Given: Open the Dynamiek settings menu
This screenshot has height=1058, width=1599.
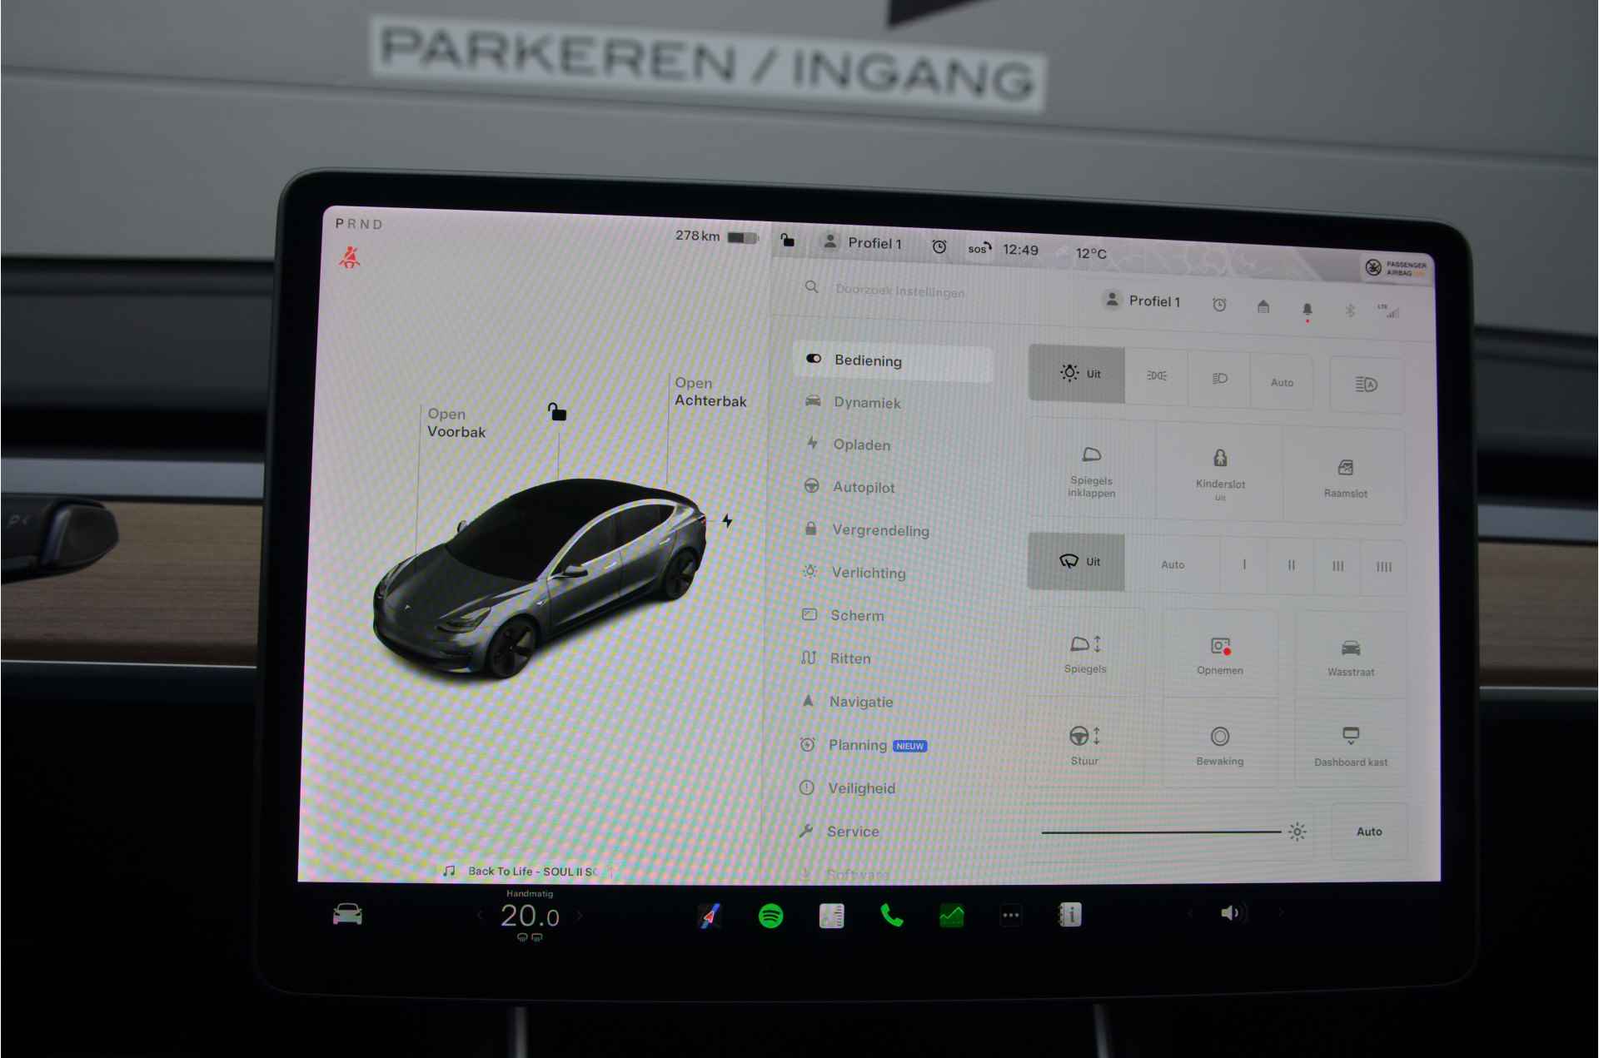Looking at the screenshot, I should coord(869,403).
